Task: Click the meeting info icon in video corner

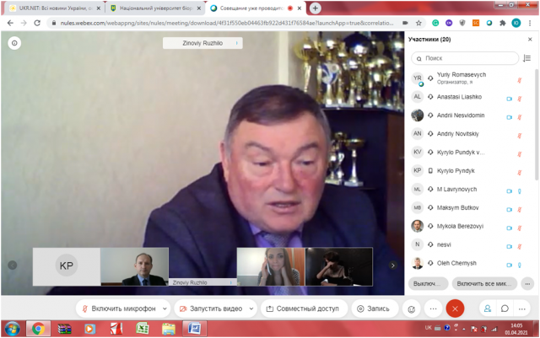Action: coord(14,43)
